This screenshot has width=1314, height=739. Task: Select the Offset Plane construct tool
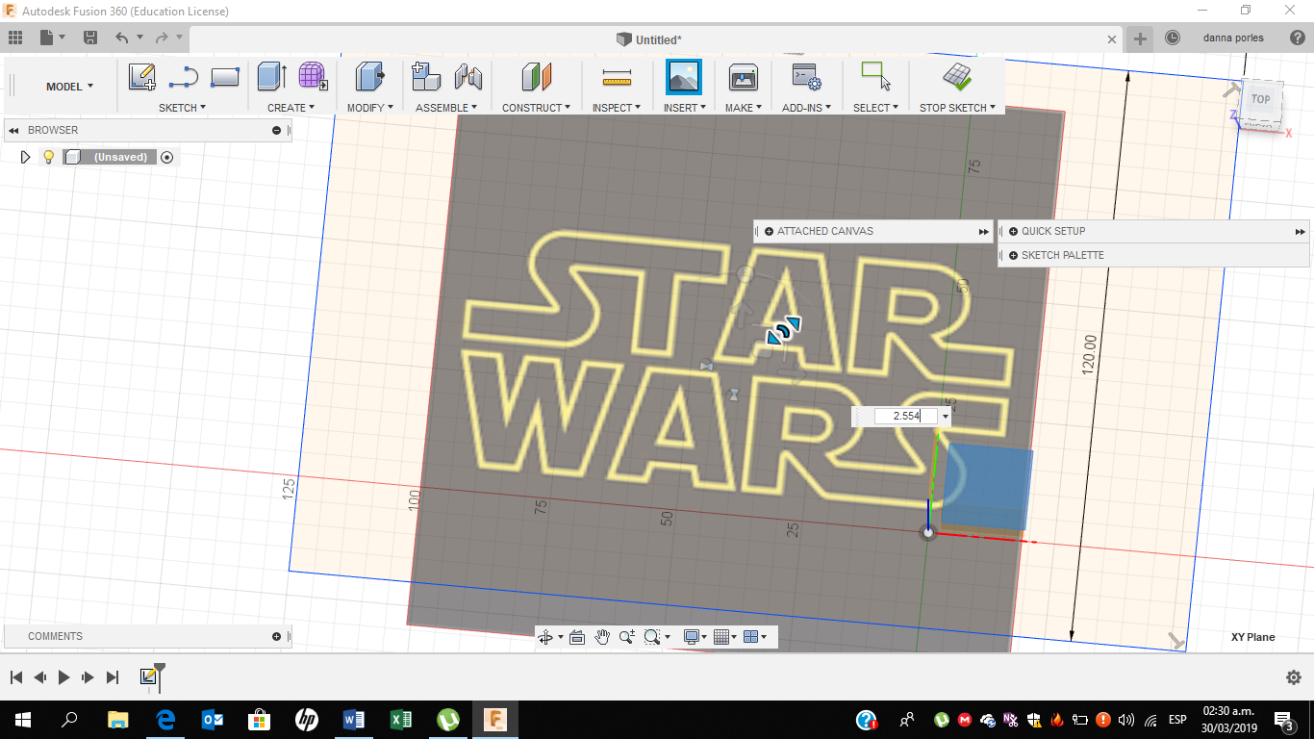click(537, 77)
